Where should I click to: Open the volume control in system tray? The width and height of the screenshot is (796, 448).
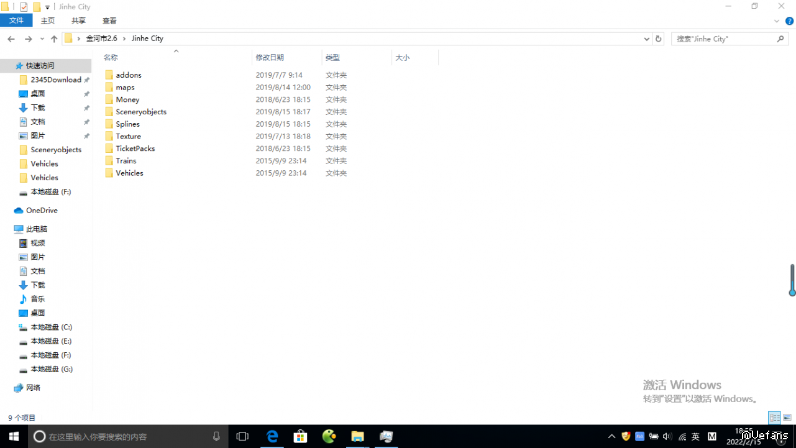pyautogui.click(x=667, y=437)
